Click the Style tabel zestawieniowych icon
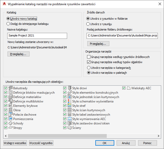Viewport: 164px width, 149px height. coord(69,114)
